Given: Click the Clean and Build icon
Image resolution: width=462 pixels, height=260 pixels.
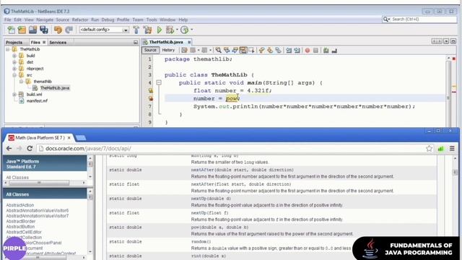Looking at the screenshot, I should coord(147,30).
